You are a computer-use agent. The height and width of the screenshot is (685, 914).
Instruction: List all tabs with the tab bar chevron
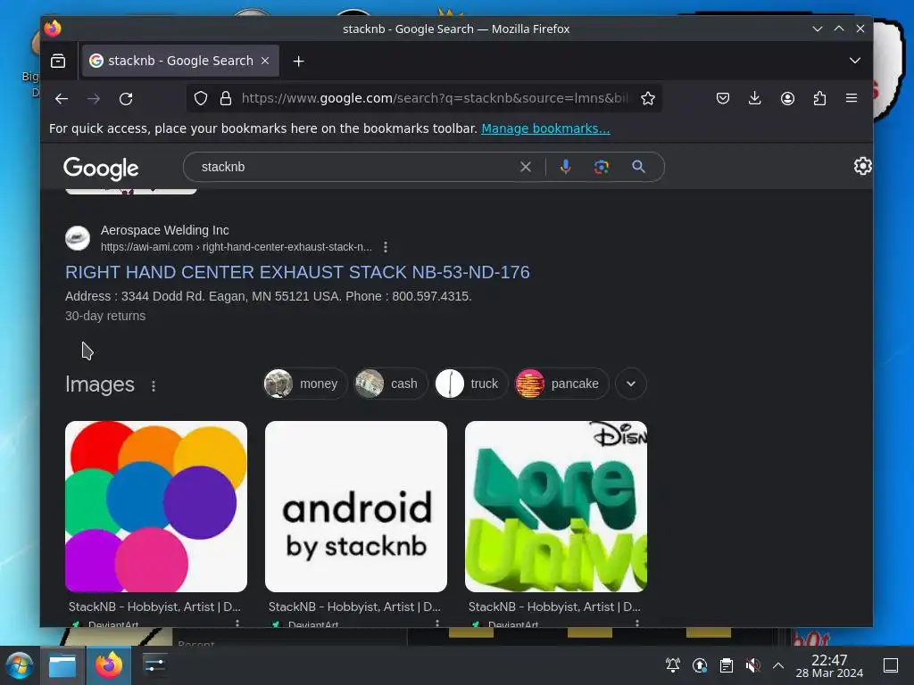(855, 61)
